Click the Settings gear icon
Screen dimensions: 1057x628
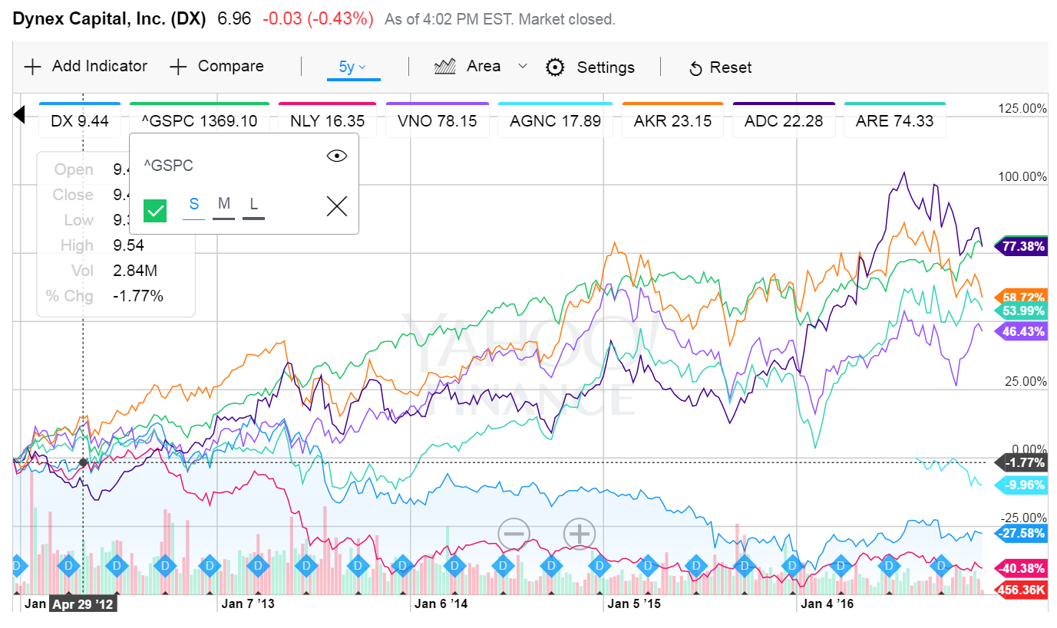pos(555,67)
